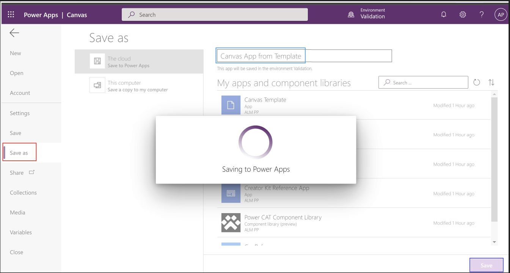Refresh the apps and component libraries list
The height and width of the screenshot is (273, 510).
[x=476, y=82]
